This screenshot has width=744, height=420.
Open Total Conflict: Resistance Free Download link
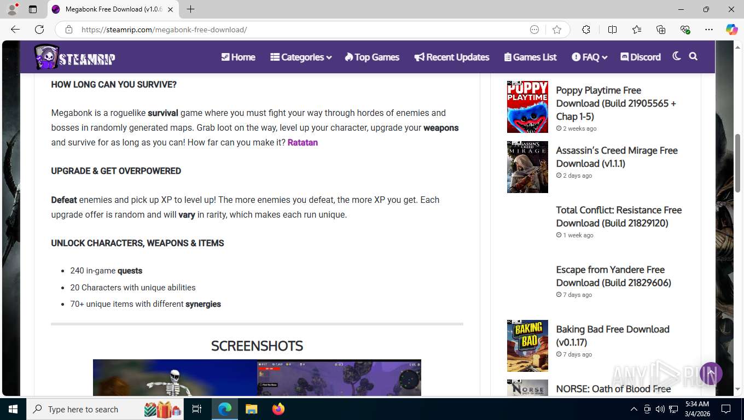pos(619,217)
